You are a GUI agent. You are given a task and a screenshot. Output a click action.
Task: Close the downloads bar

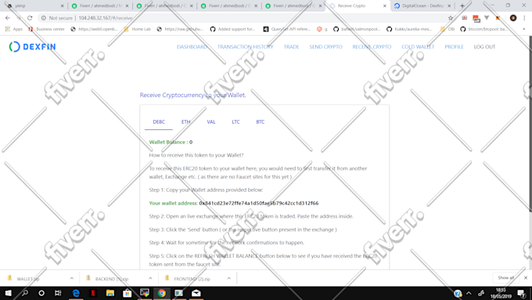click(526, 278)
